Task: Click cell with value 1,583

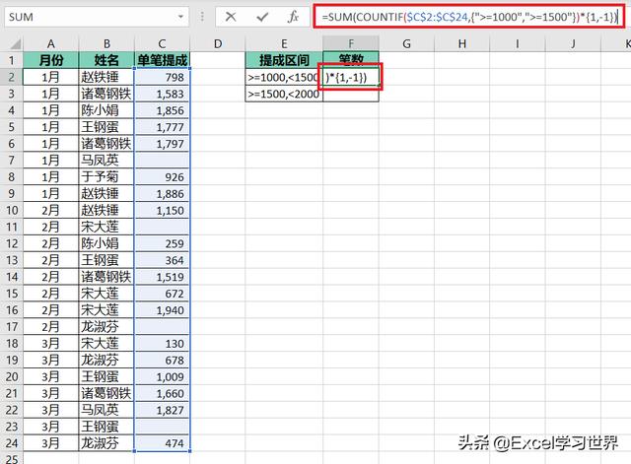Action: [162, 94]
